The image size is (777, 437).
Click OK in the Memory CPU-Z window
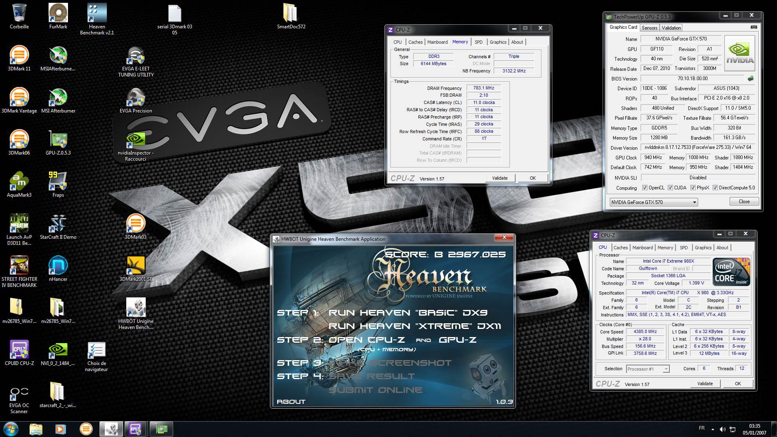pos(533,178)
